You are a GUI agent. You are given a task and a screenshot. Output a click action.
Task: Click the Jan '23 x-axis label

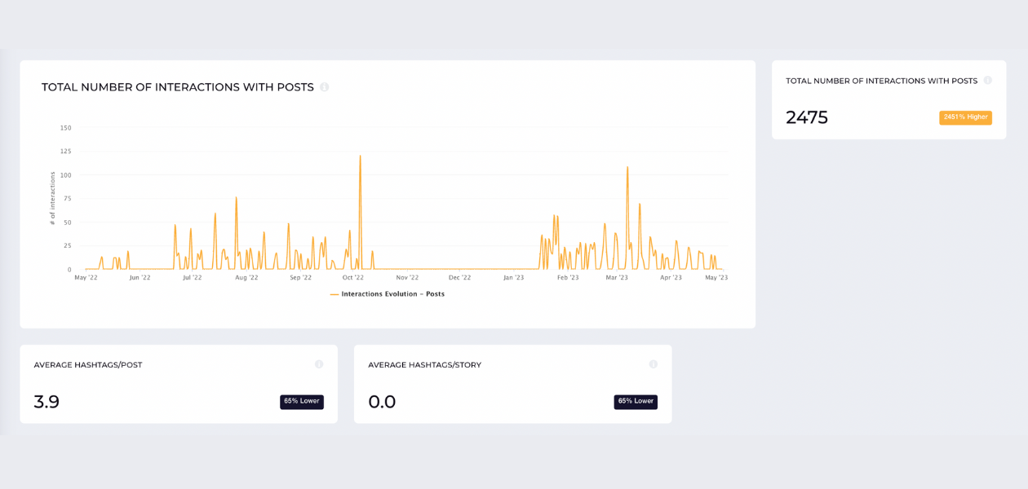513,277
